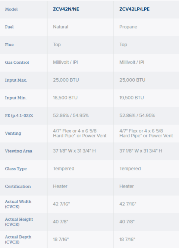The height and width of the screenshot is (248, 179).
Task: Select natural gas venting description text
Action: (x=80, y=133)
